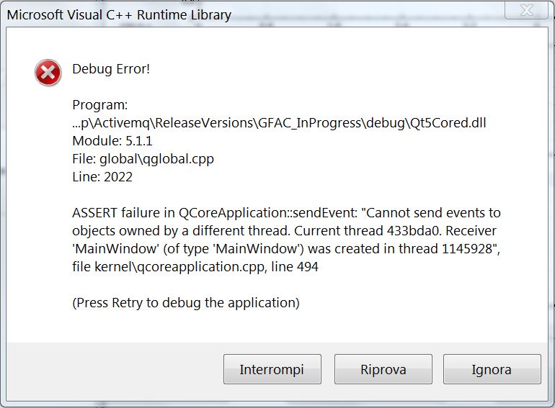Close the Runtime Library dialog
This screenshot has width=555, height=408.
(x=527, y=9)
